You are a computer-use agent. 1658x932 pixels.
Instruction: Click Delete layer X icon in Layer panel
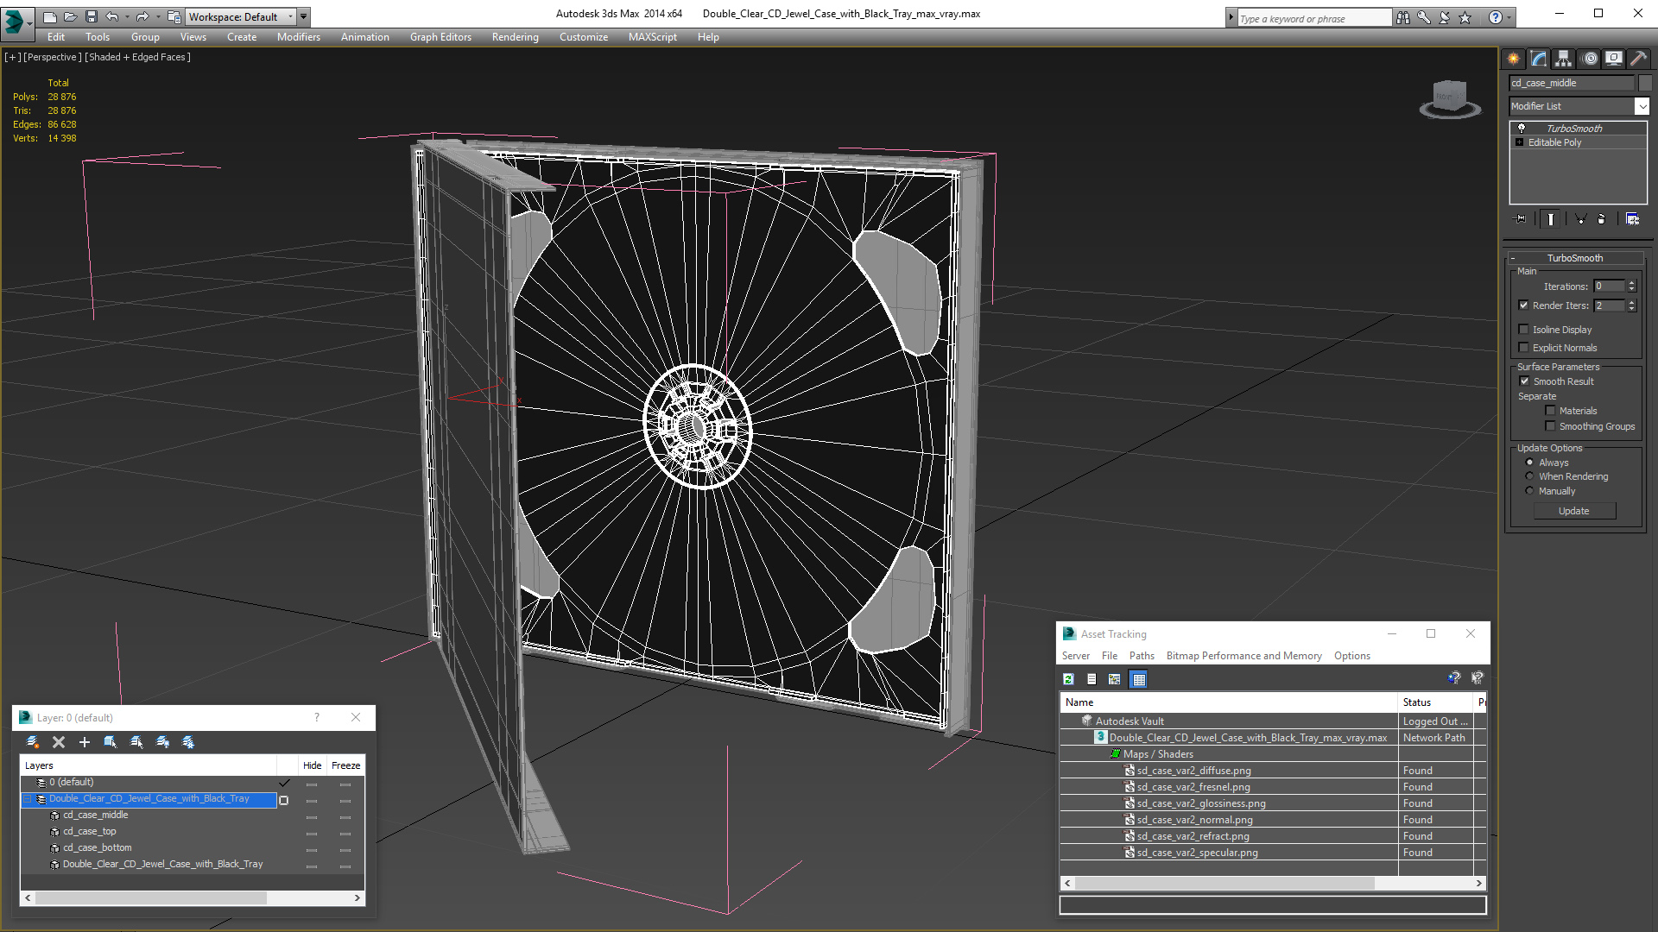(59, 742)
